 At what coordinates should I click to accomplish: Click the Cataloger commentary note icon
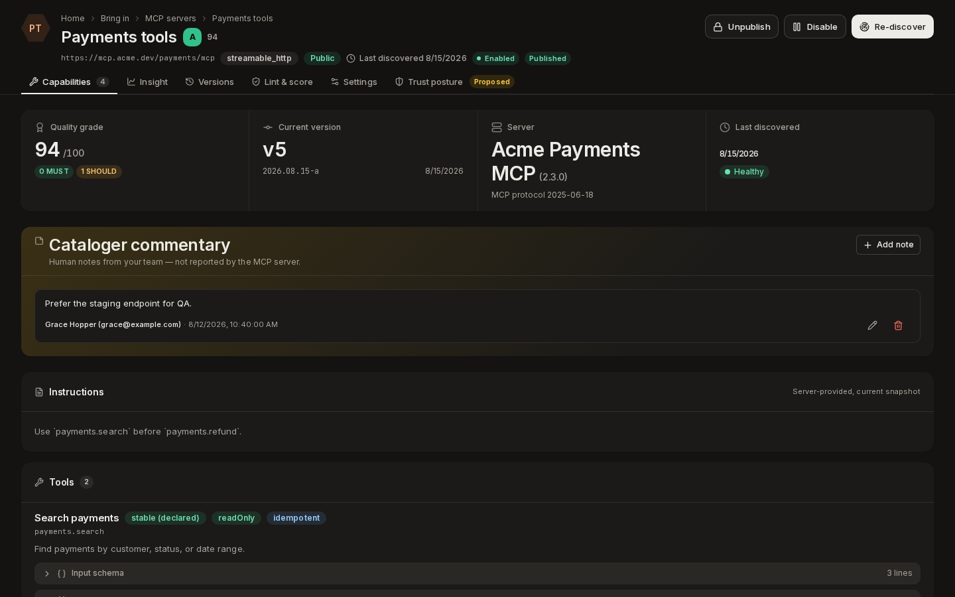(39, 241)
